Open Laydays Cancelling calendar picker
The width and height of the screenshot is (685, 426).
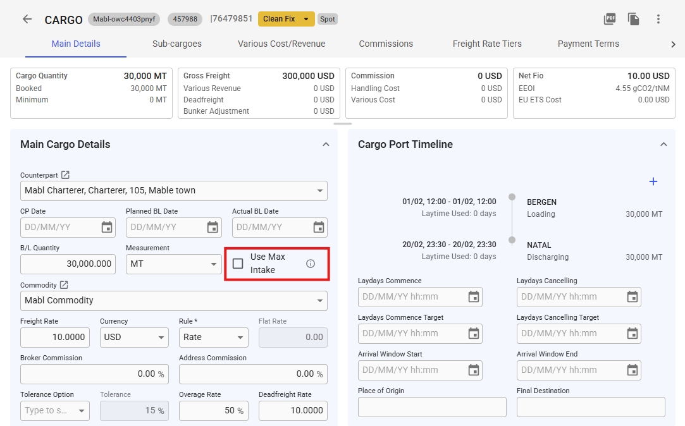[632, 296]
